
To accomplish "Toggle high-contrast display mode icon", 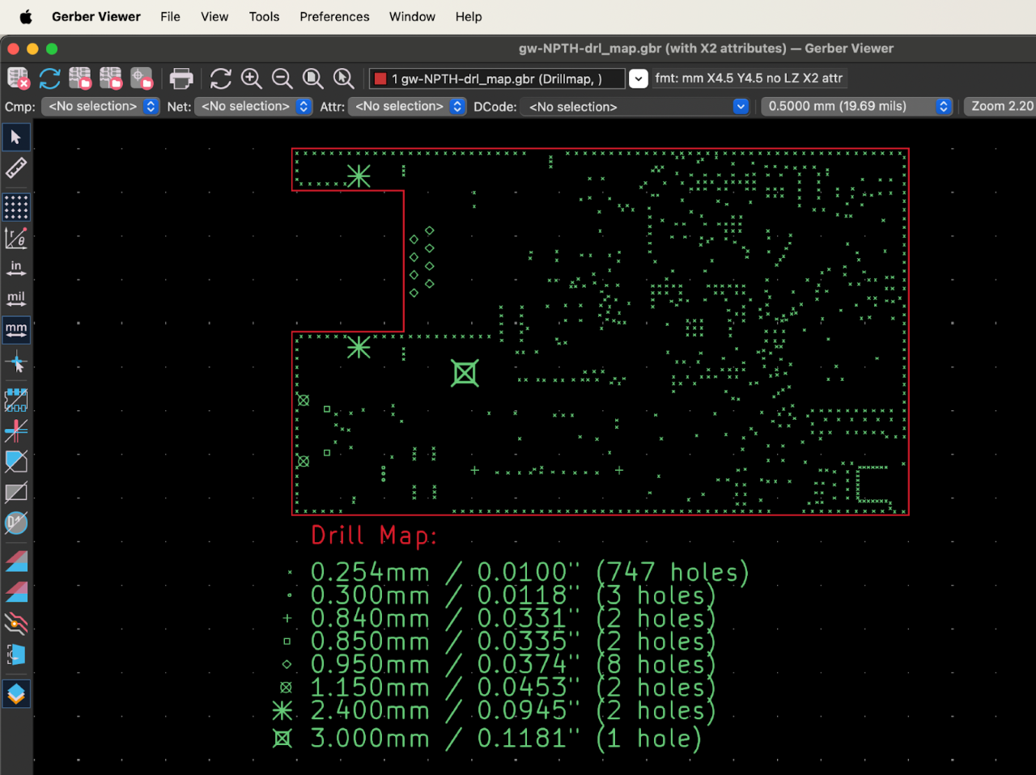I will click(16, 622).
